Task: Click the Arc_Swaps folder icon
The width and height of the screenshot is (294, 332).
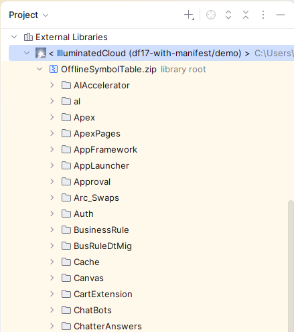Action: point(66,197)
